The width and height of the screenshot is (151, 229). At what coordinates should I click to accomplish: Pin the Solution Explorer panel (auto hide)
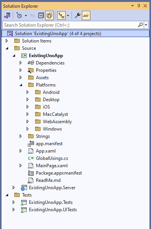click(139, 6)
